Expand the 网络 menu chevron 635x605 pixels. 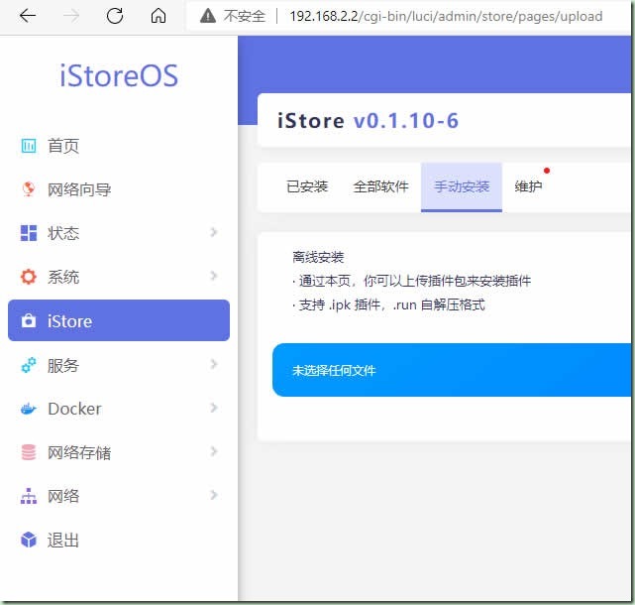[x=214, y=495]
